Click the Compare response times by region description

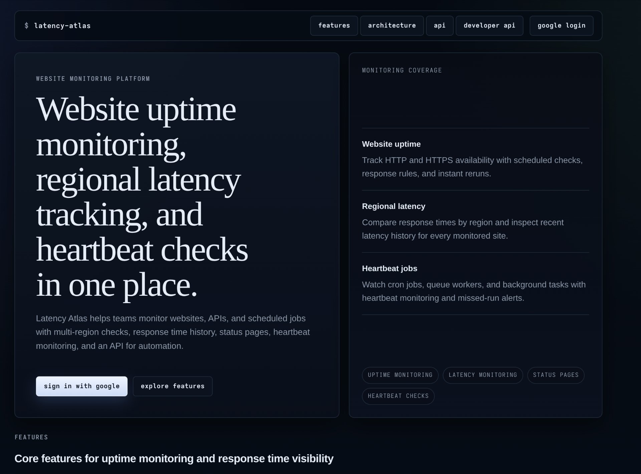click(x=463, y=229)
